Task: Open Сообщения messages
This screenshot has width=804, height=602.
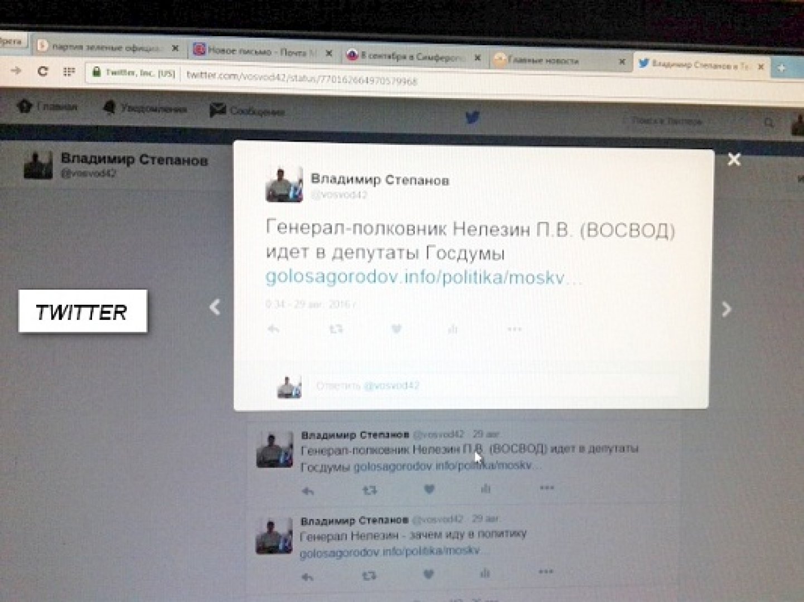Action: pyautogui.click(x=247, y=111)
